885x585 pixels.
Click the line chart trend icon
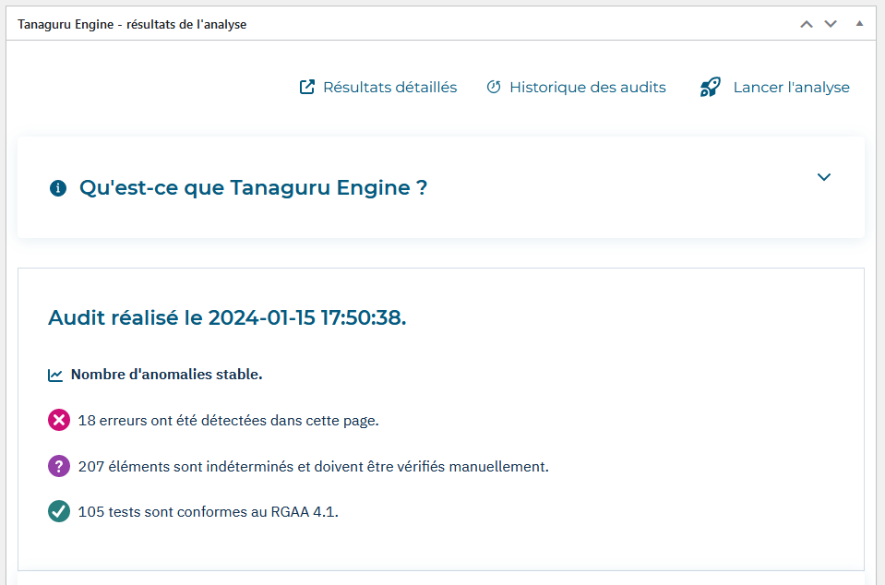(55, 376)
